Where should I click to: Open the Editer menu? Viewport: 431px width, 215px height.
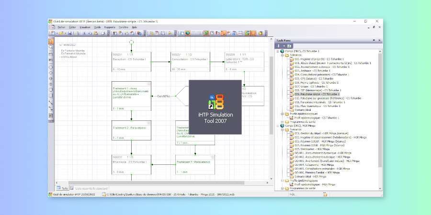coord(72,27)
